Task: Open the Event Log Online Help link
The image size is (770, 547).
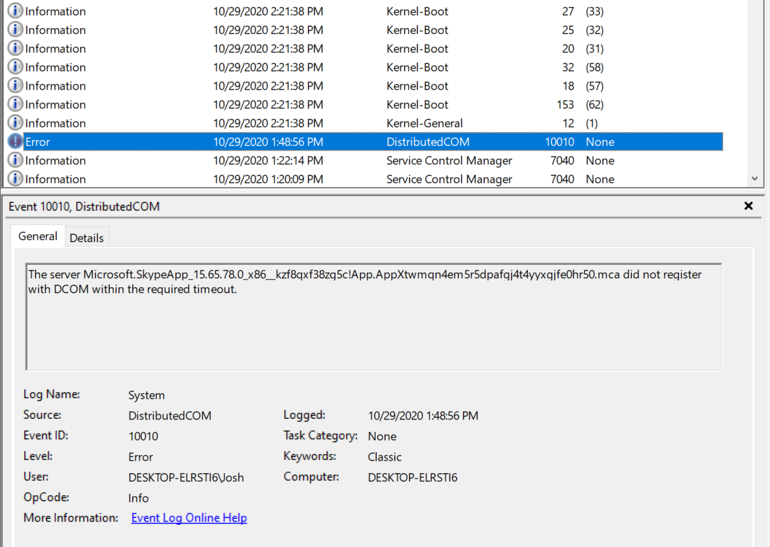Action: (189, 518)
